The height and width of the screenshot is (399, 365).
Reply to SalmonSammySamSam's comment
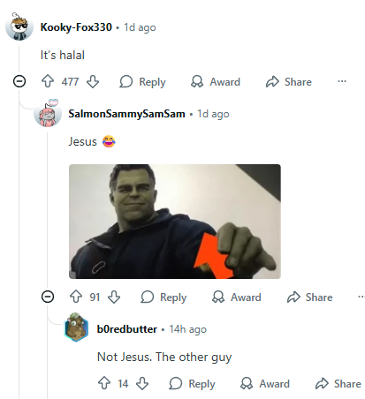pyautogui.click(x=163, y=297)
